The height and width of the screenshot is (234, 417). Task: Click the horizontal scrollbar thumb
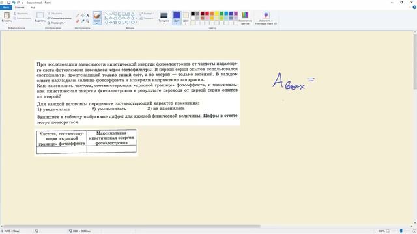click(132, 226)
